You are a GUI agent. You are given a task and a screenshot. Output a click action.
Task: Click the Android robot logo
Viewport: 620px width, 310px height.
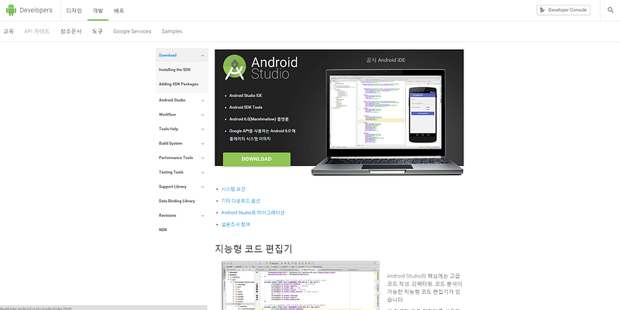(x=11, y=10)
